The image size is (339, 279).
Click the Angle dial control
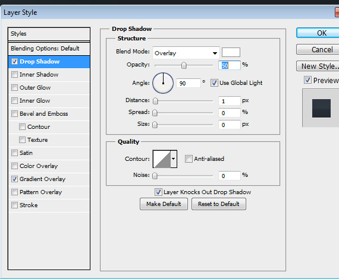(163, 83)
